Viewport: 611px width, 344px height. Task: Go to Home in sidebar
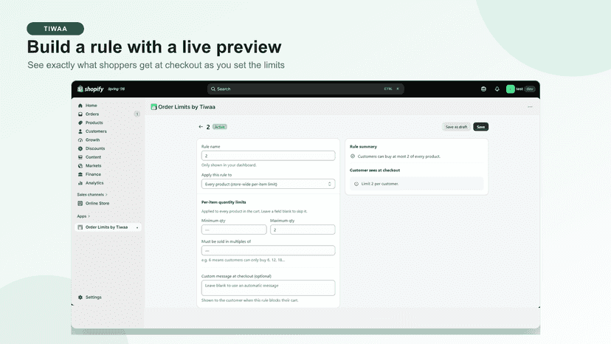(x=92, y=106)
